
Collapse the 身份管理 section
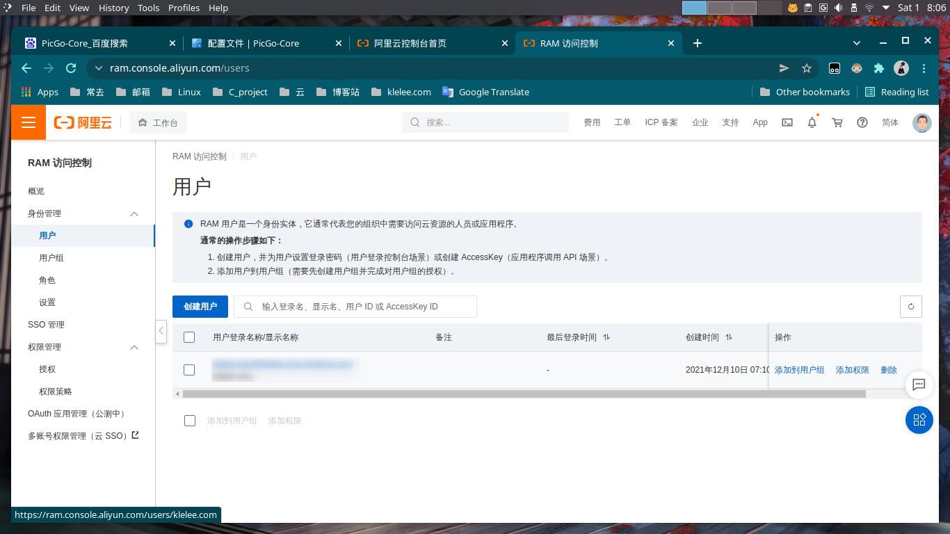134,213
